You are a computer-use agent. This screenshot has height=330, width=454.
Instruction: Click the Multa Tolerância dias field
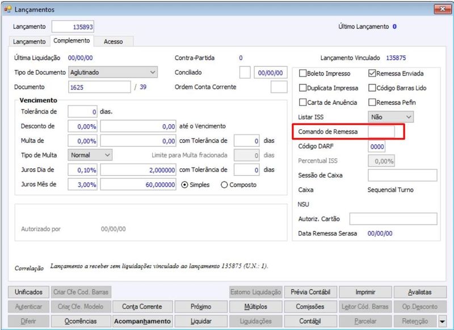[x=247, y=141]
